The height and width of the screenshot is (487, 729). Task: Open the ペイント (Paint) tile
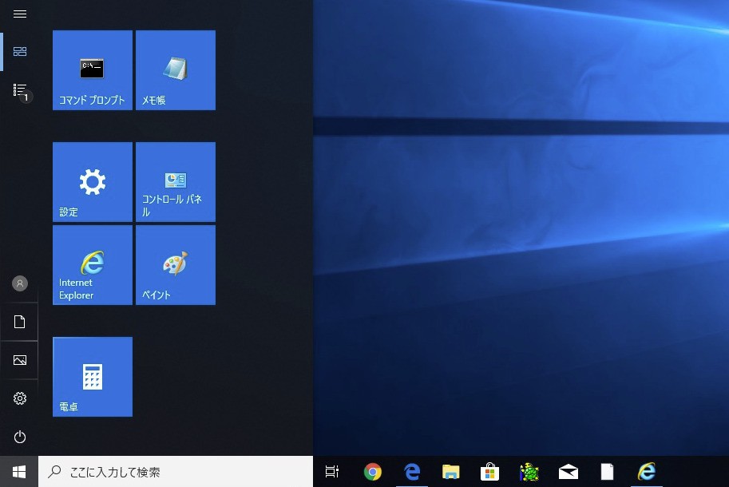click(x=175, y=264)
